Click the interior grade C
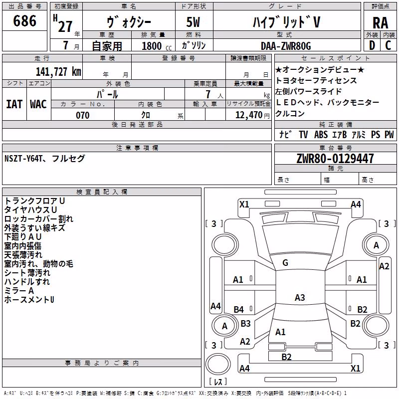Viewport: 399px width, 399px height. point(388,45)
